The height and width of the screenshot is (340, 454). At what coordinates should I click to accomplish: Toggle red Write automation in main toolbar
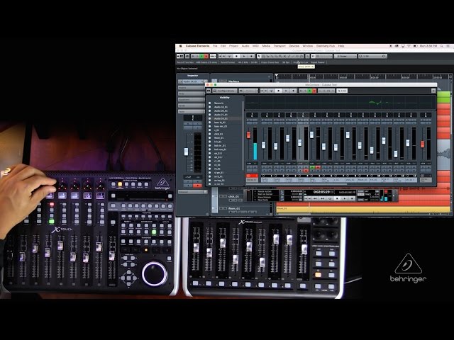pos(206,56)
